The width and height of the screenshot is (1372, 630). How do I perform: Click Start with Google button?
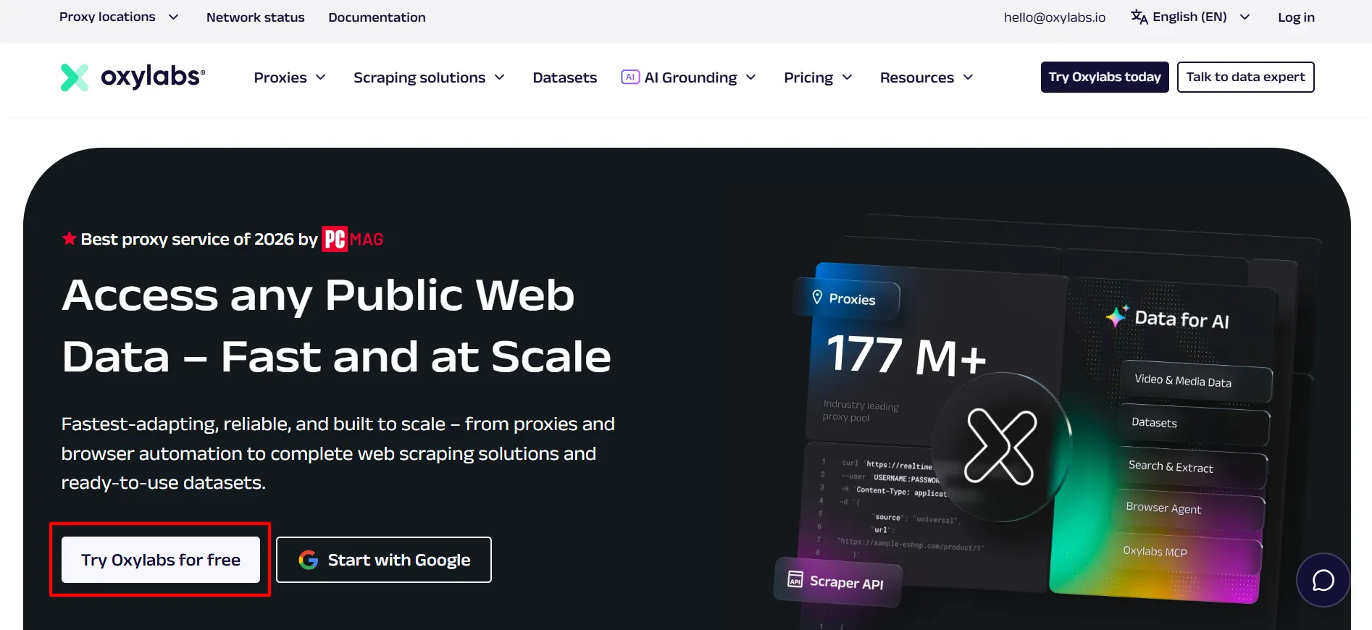tap(384, 560)
